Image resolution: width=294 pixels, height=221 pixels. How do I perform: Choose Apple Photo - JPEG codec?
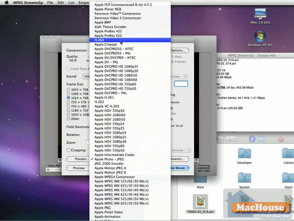click(x=130, y=159)
